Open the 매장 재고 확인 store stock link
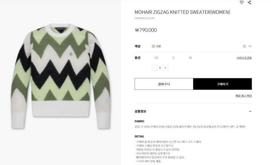Viewport: 271px width, 165px height. 244,96
